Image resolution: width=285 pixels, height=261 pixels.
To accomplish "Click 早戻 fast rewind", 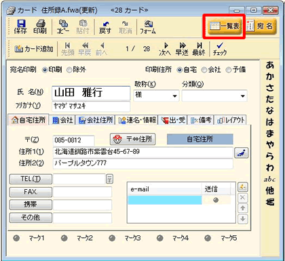I will (x=85, y=49).
